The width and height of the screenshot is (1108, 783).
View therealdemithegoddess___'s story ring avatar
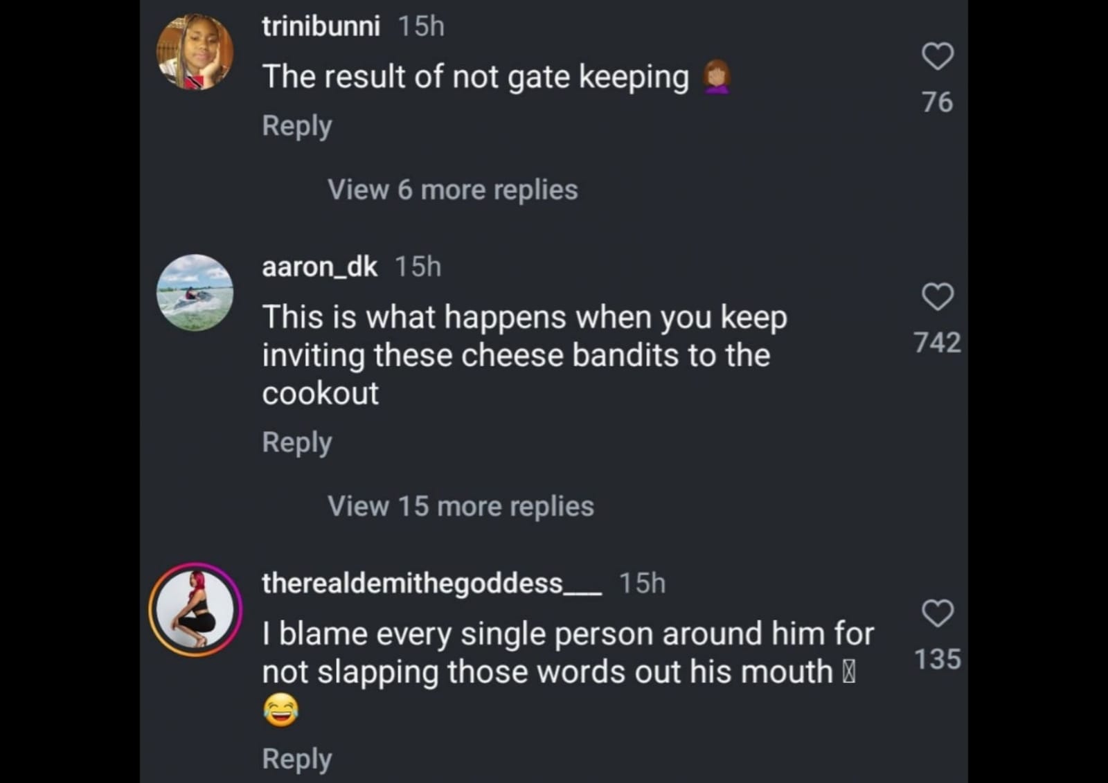(x=195, y=609)
